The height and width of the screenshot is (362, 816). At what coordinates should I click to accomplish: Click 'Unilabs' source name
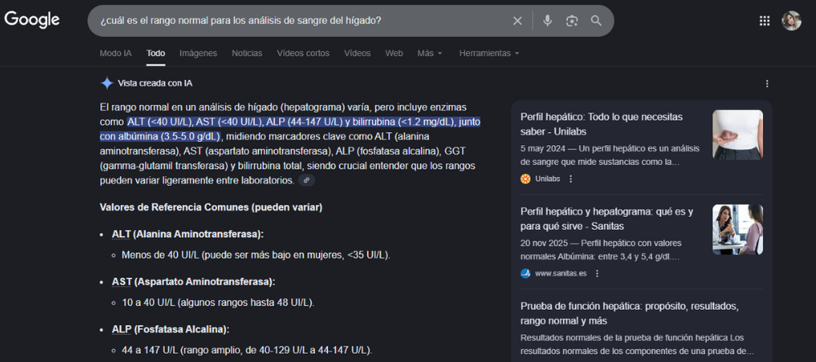coord(548,179)
